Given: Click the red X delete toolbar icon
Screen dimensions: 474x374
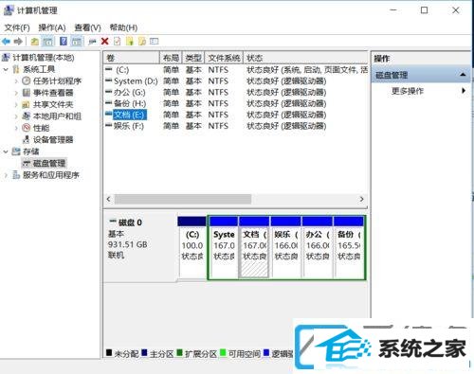Looking at the screenshot, I should click(x=104, y=41).
